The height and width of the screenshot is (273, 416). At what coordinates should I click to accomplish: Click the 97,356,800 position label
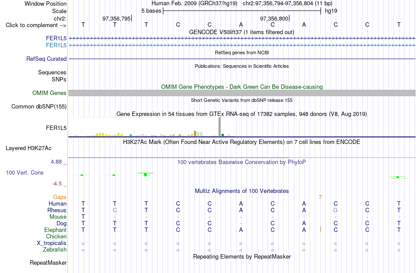pyautogui.click(x=274, y=18)
